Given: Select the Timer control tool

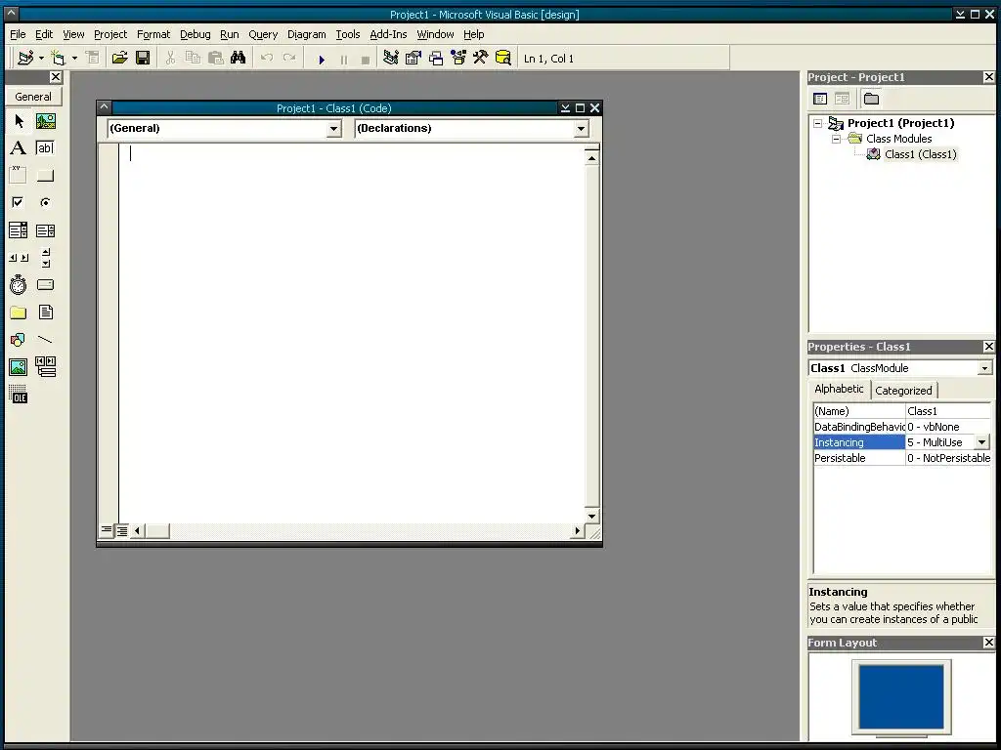Looking at the screenshot, I should pos(19,284).
